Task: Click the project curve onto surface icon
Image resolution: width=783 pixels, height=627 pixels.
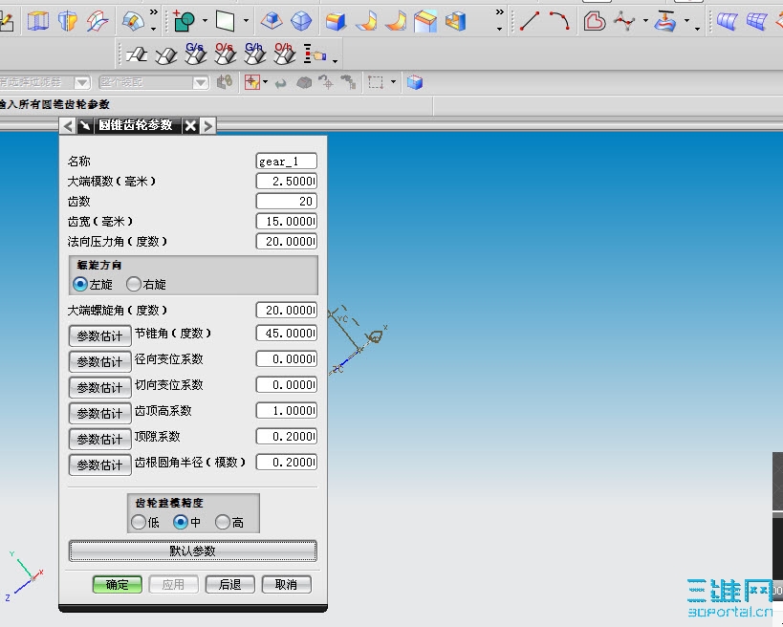Action: coord(665,21)
